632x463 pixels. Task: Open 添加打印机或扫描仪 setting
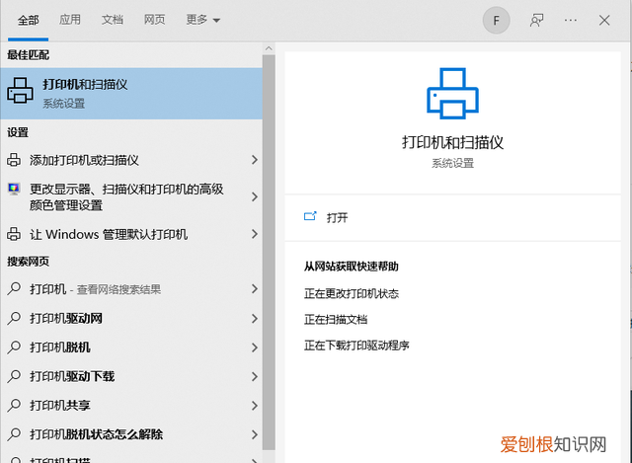pyautogui.click(x=131, y=160)
